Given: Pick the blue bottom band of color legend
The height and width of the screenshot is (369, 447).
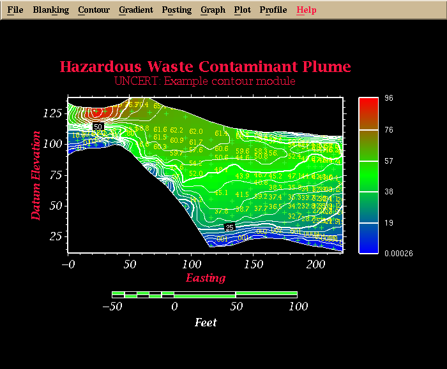Looking at the screenshot, I should point(368,238).
